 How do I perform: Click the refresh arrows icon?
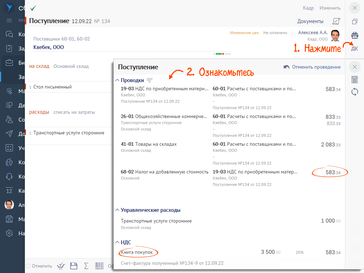point(354,92)
